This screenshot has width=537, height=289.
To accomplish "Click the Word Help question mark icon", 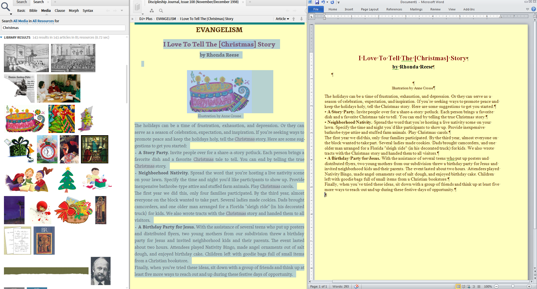I will (x=533, y=9).
